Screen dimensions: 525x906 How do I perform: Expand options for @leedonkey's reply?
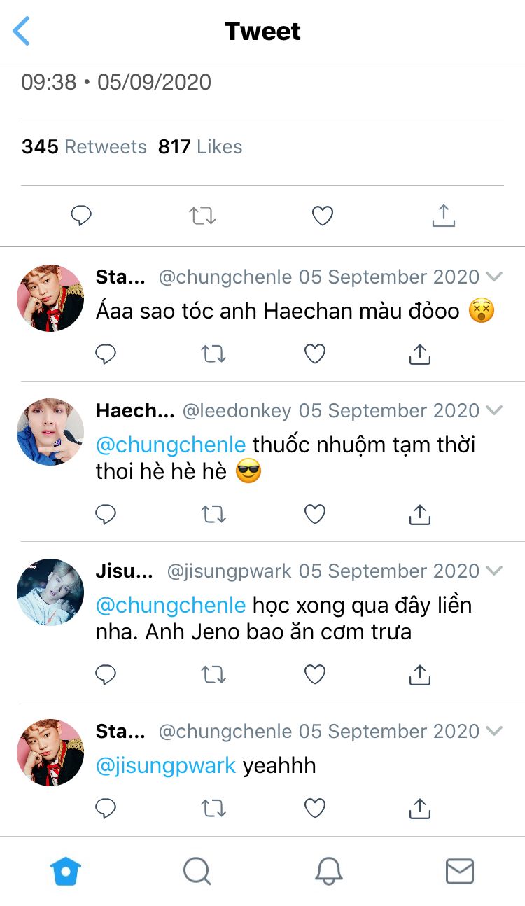click(494, 410)
